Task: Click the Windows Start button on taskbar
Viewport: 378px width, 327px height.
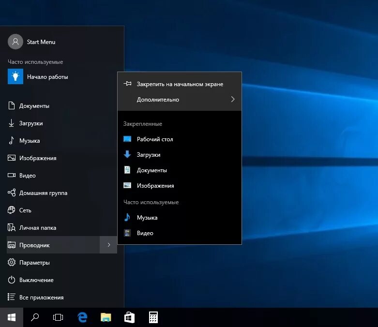Action: tap(12, 317)
